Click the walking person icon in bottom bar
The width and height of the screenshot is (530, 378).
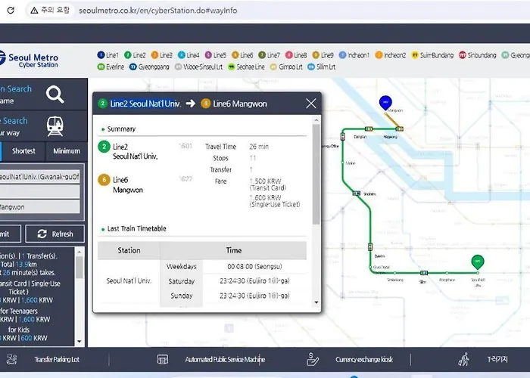[463, 359]
